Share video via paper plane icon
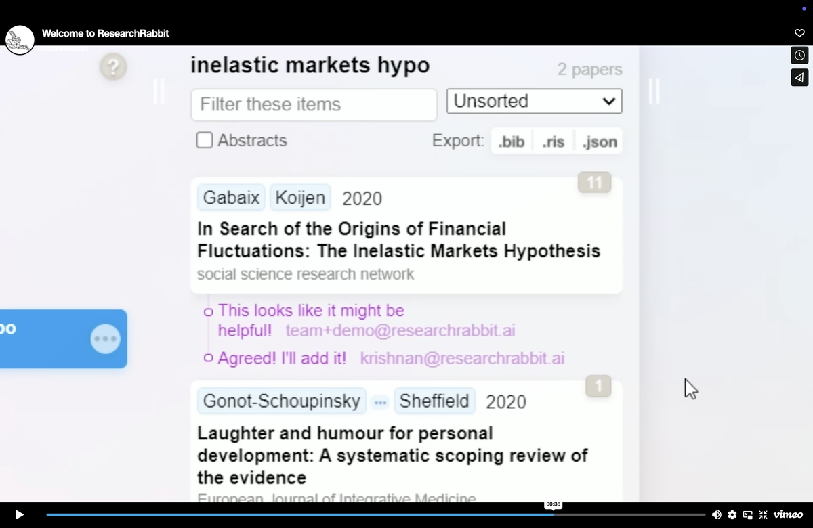Image resolution: width=813 pixels, height=528 pixels. 799,77
